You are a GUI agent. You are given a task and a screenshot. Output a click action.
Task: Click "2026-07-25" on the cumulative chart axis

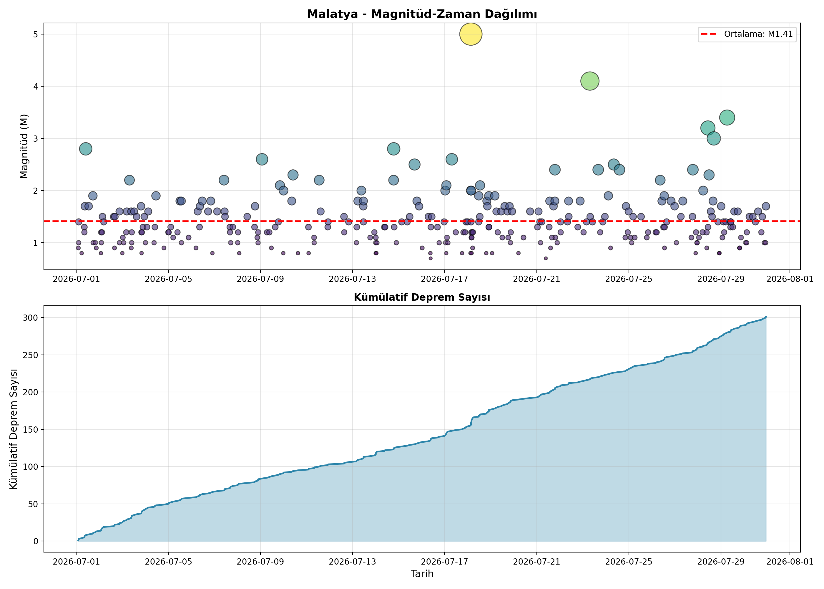[x=629, y=562]
